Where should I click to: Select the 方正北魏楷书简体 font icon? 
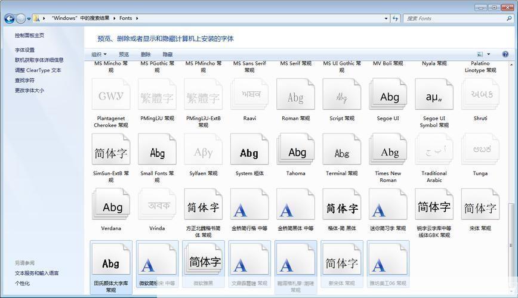click(203, 204)
